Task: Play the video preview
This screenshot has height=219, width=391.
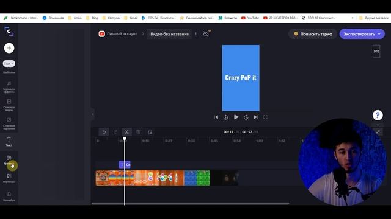Action: click(x=236, y=117)
